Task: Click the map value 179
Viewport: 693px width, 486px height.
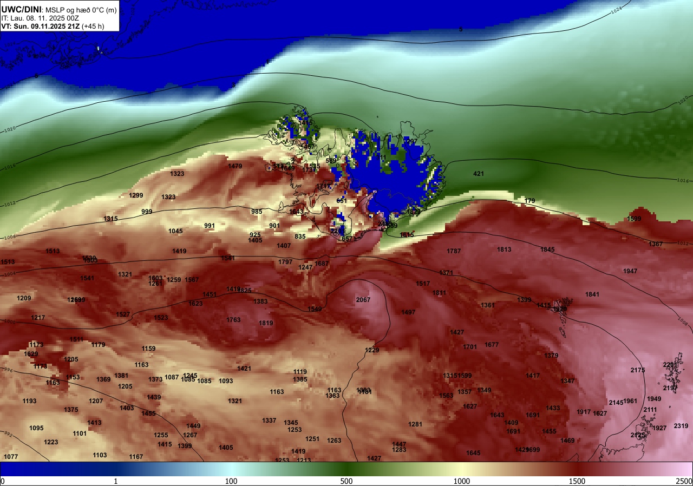Action: 529,201
